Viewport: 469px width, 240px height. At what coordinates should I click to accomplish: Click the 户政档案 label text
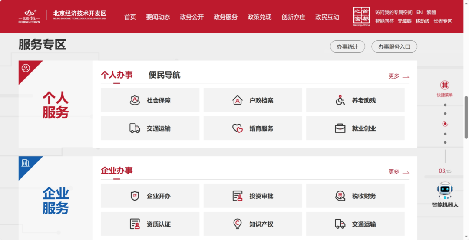261,100
